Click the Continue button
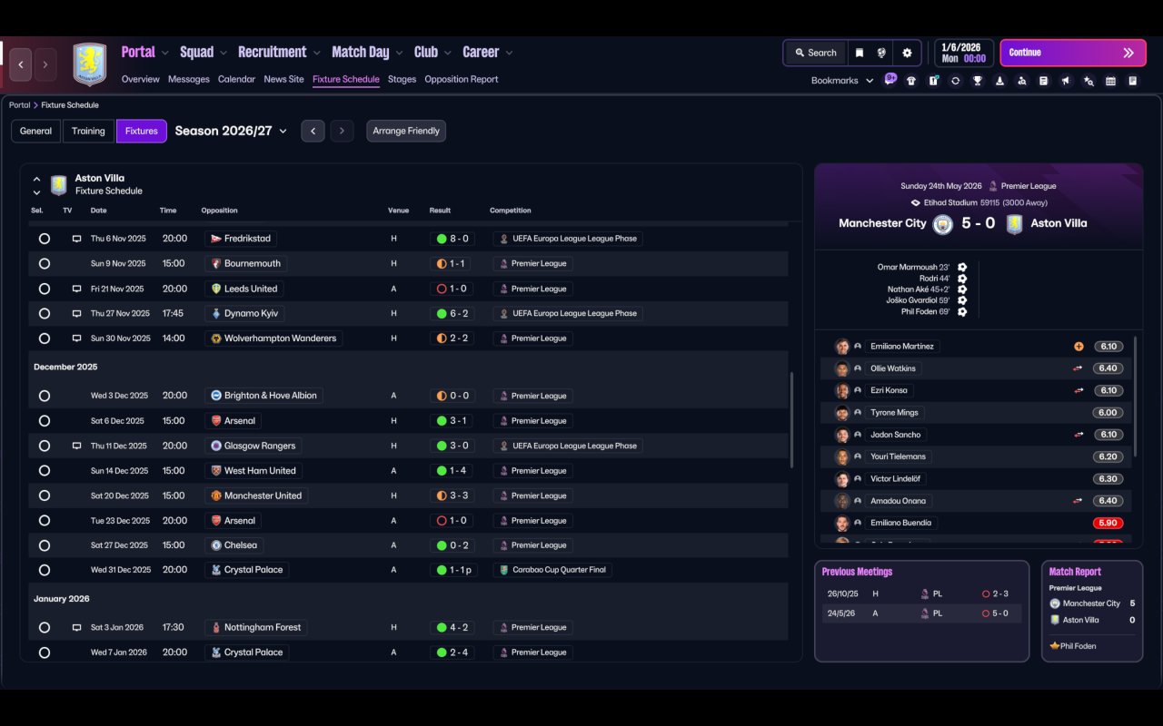Screen dimensions: 1163x726 1072,53
